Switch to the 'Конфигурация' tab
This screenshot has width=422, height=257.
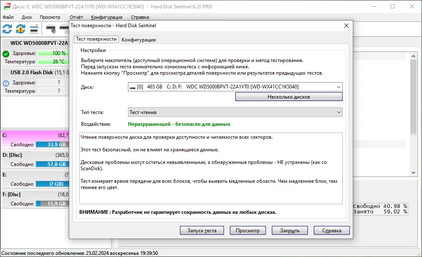click(x=138, y=39)
